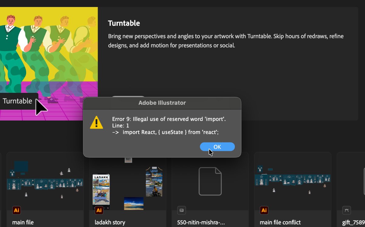Select the '550-nitin-mishra-...' name label
This screenshot has width=365, height=227.
(x=201, y=222)
